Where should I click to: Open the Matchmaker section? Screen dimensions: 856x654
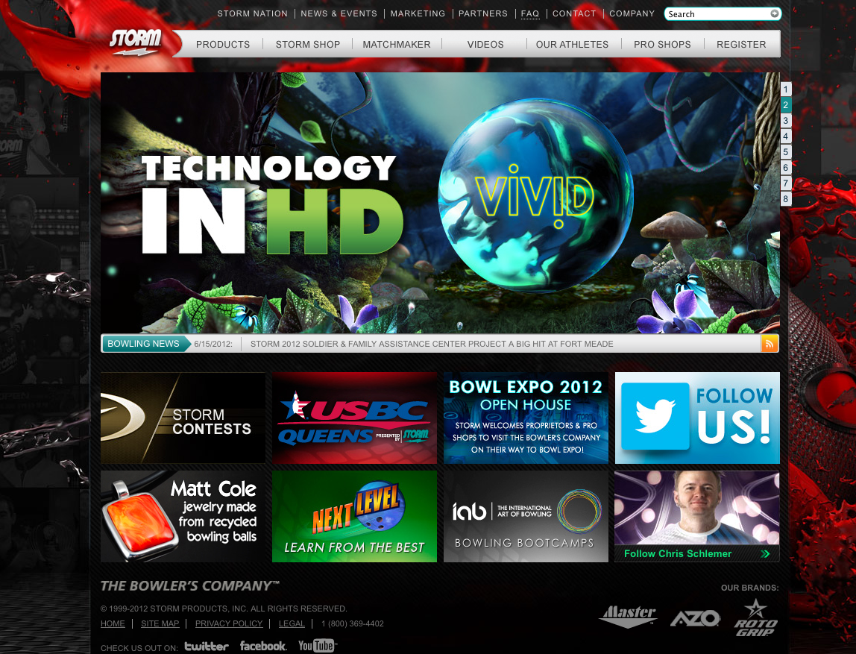[x=397, y=44]
